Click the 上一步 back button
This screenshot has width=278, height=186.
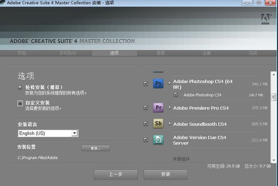115,174
